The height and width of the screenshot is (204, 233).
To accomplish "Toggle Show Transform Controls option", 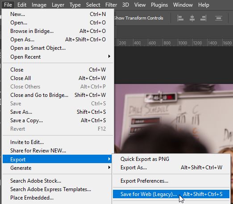I will pos(139,18).
